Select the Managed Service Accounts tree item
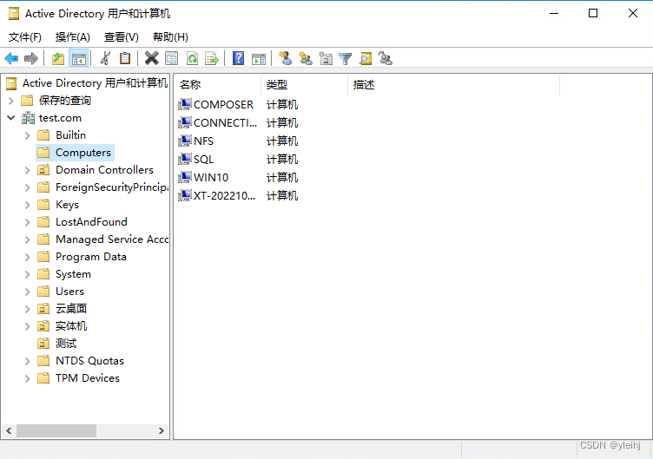The height and width of the screenshot is (459, 653). [x=112, y=239]
